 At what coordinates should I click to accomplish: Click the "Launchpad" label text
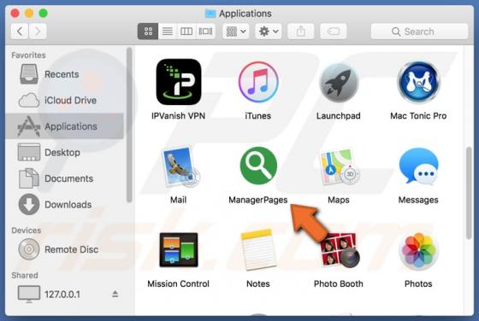[339, 116]
